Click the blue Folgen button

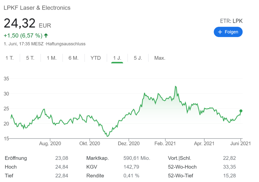point(228,32)
